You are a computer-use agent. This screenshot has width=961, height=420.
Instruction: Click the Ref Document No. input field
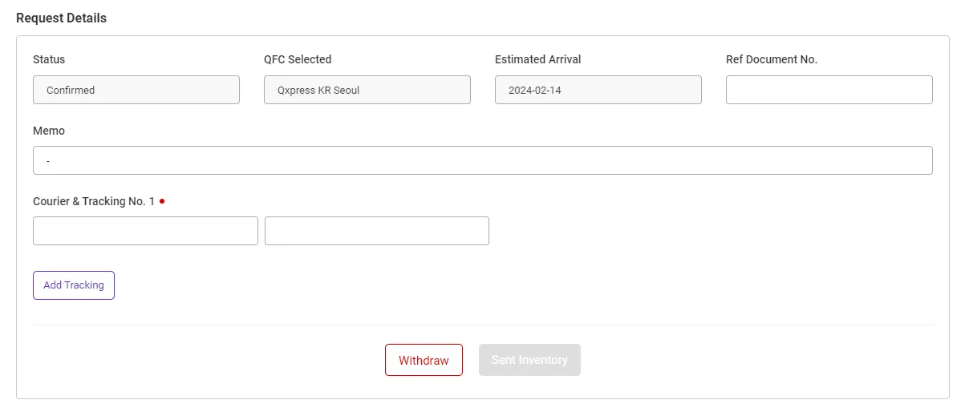(x=829, y=90)
